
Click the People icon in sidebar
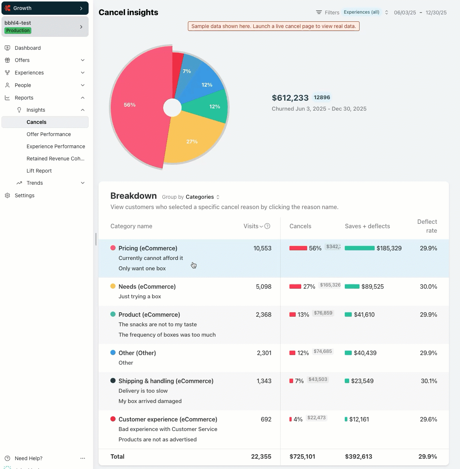point(7,85)
